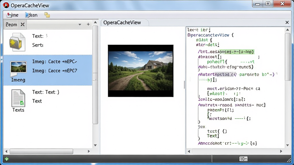Click up arrow of the left list scrollbar
The image size is (294, 165).
point(95,22)
